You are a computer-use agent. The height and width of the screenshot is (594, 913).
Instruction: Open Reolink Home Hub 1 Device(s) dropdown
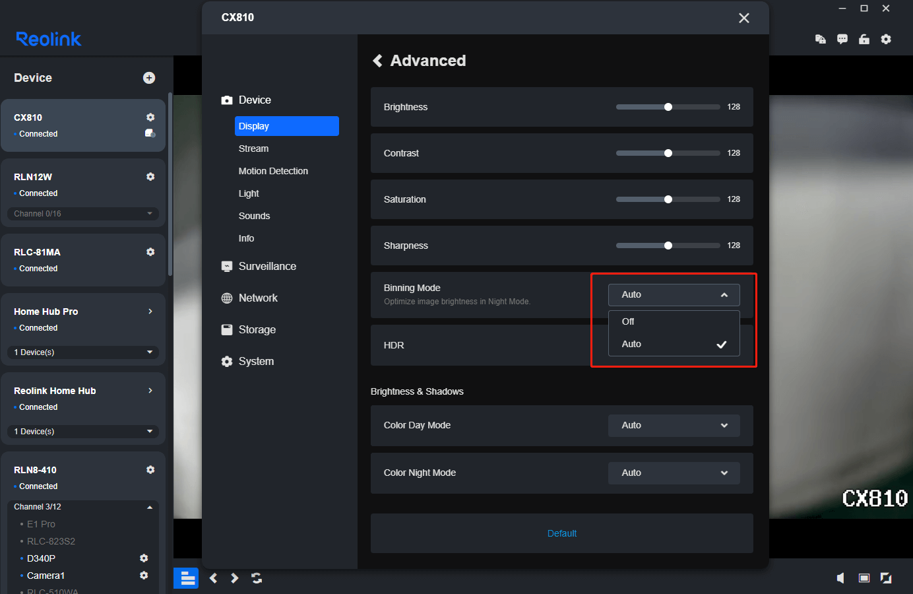(x=83, y=431)
